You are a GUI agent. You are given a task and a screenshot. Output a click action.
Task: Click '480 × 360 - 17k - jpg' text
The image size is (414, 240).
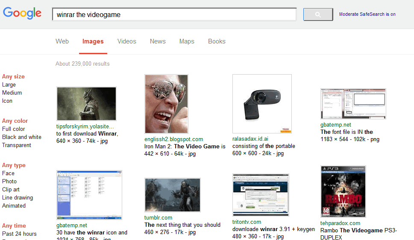[258, 236]
